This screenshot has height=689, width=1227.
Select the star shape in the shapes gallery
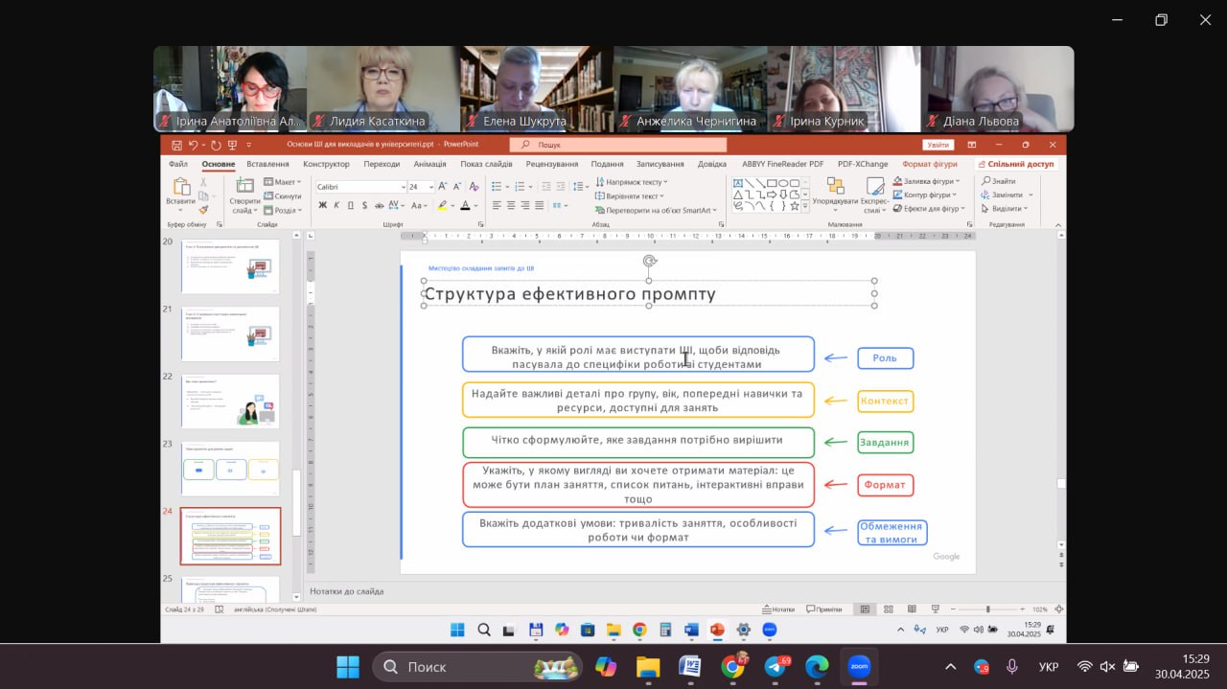(x=795, y=205)
